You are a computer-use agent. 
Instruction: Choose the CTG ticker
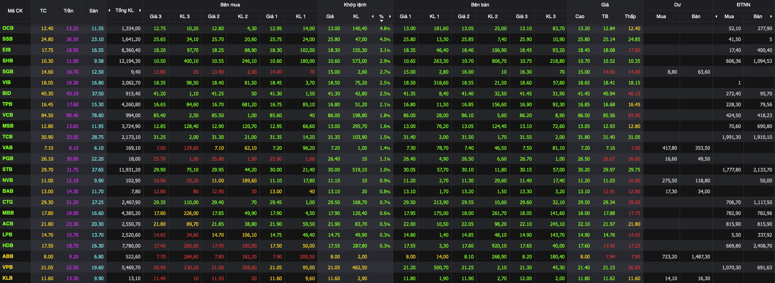coord(8,202)
